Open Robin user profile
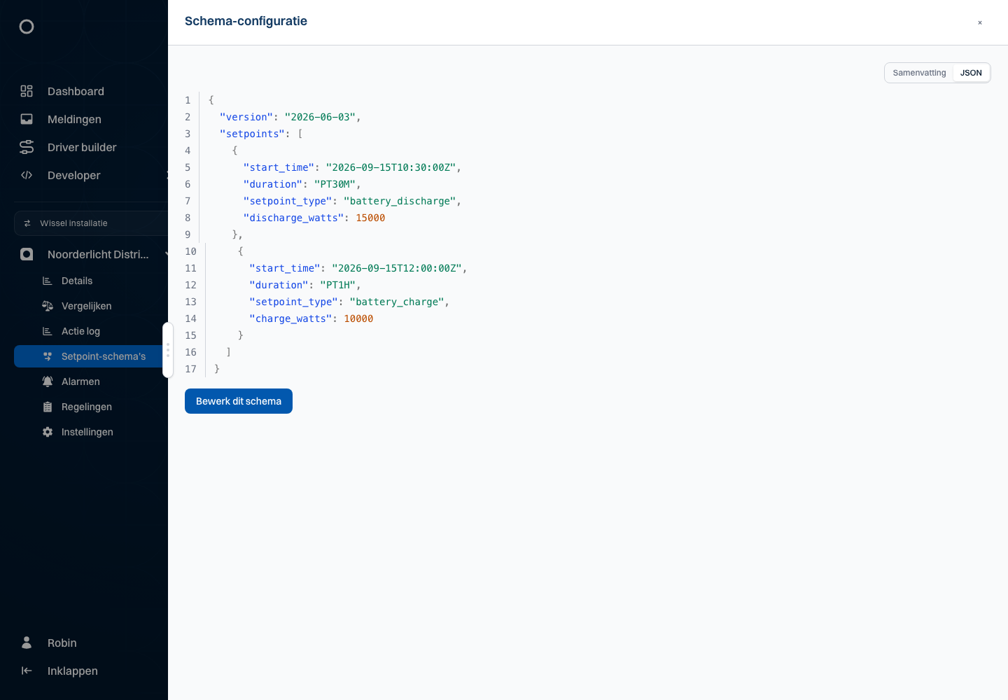 (x=62, y=643)
